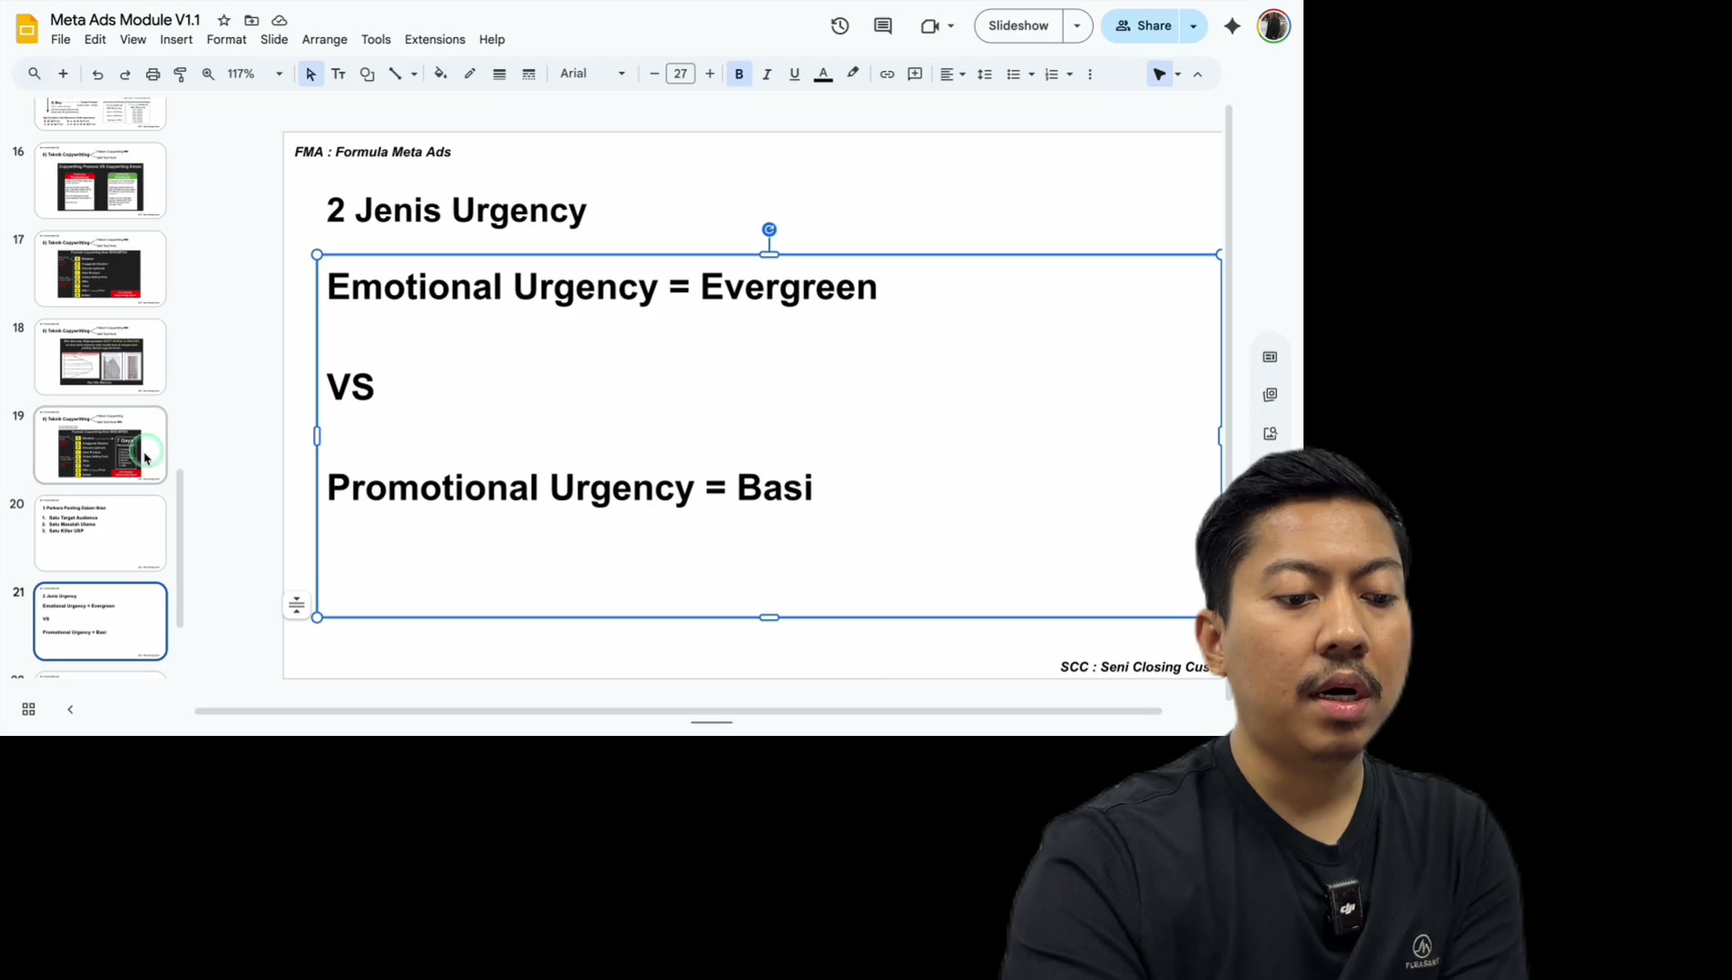Toggle Bold formatting button
The height and width of the screenshot is (980, 1732).
739,74
